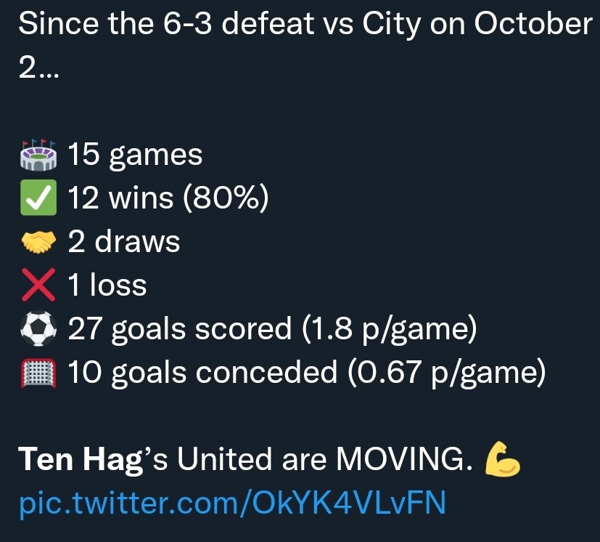This screenshot has width=600, height=542.
Task: Click the "2 draws" text
Action: (x=124, y=242)
